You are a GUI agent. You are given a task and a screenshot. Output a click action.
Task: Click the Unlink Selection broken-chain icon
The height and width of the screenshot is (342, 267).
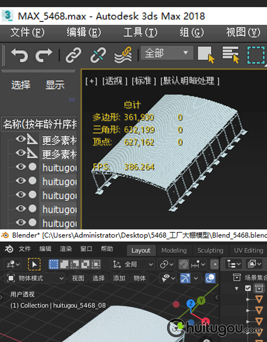point(98,55)
